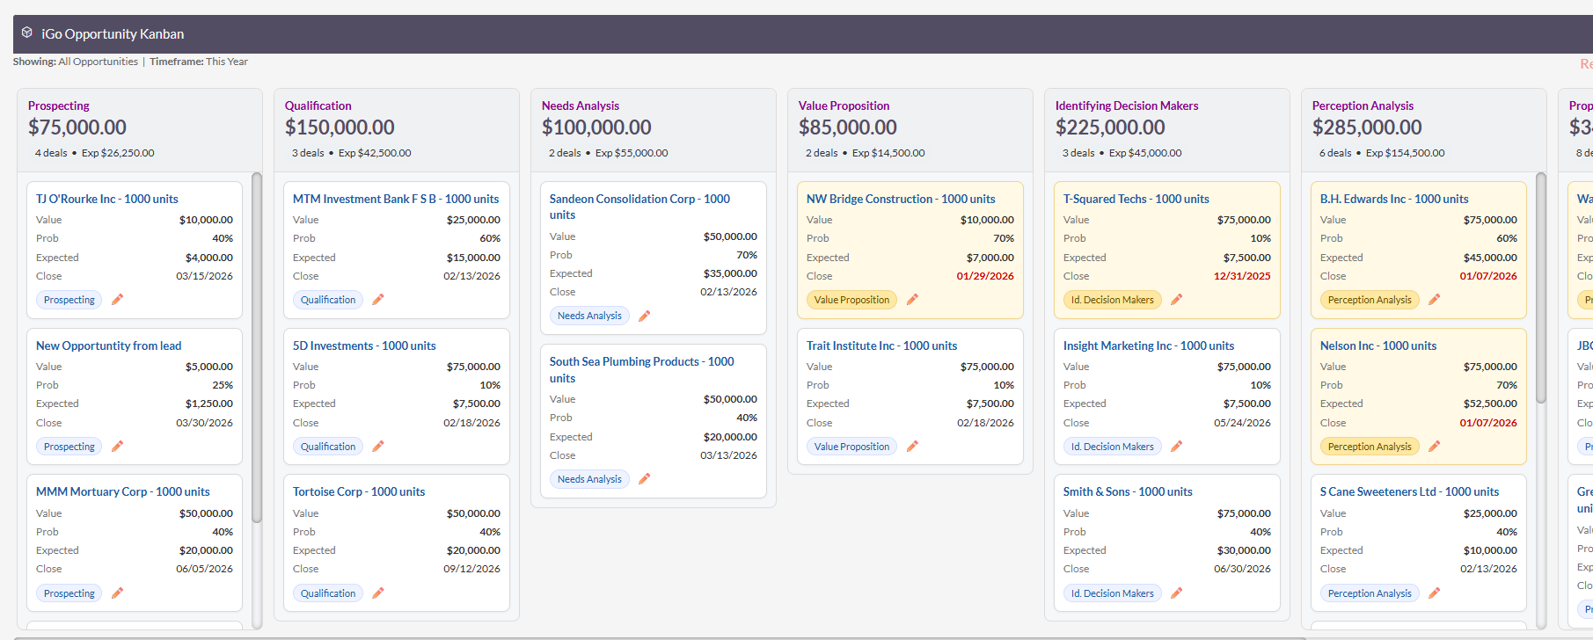Click the edit pencil on Sandeon Consolidation Corp card

pos(644,316)
